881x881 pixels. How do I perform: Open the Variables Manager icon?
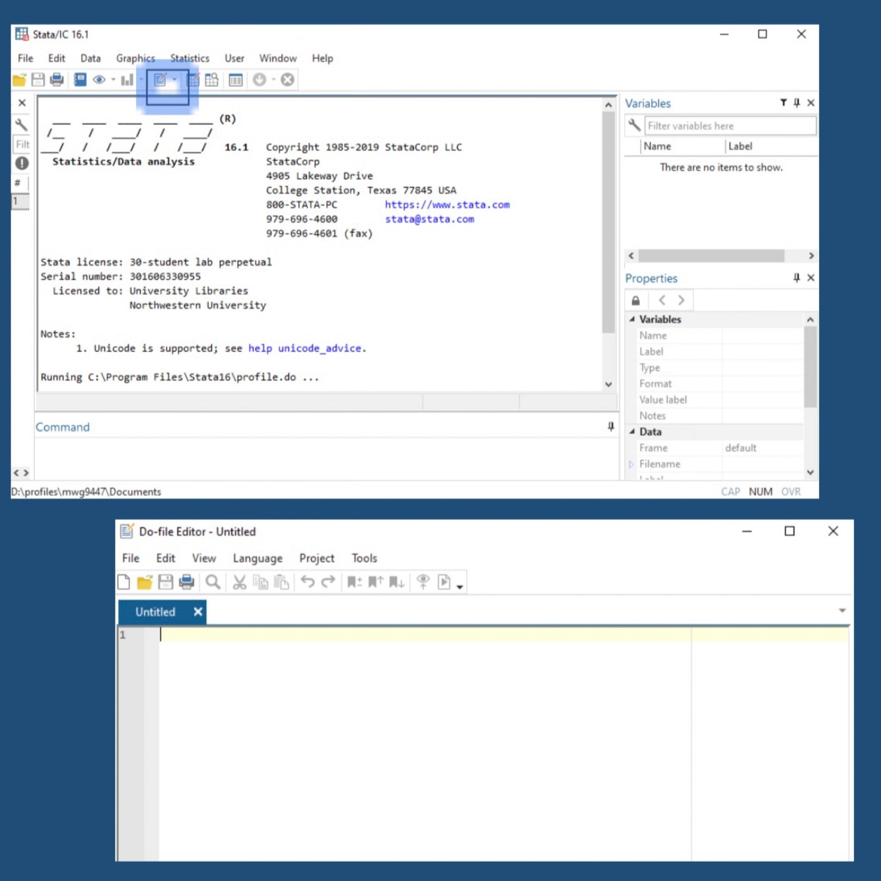click(236, 80)
